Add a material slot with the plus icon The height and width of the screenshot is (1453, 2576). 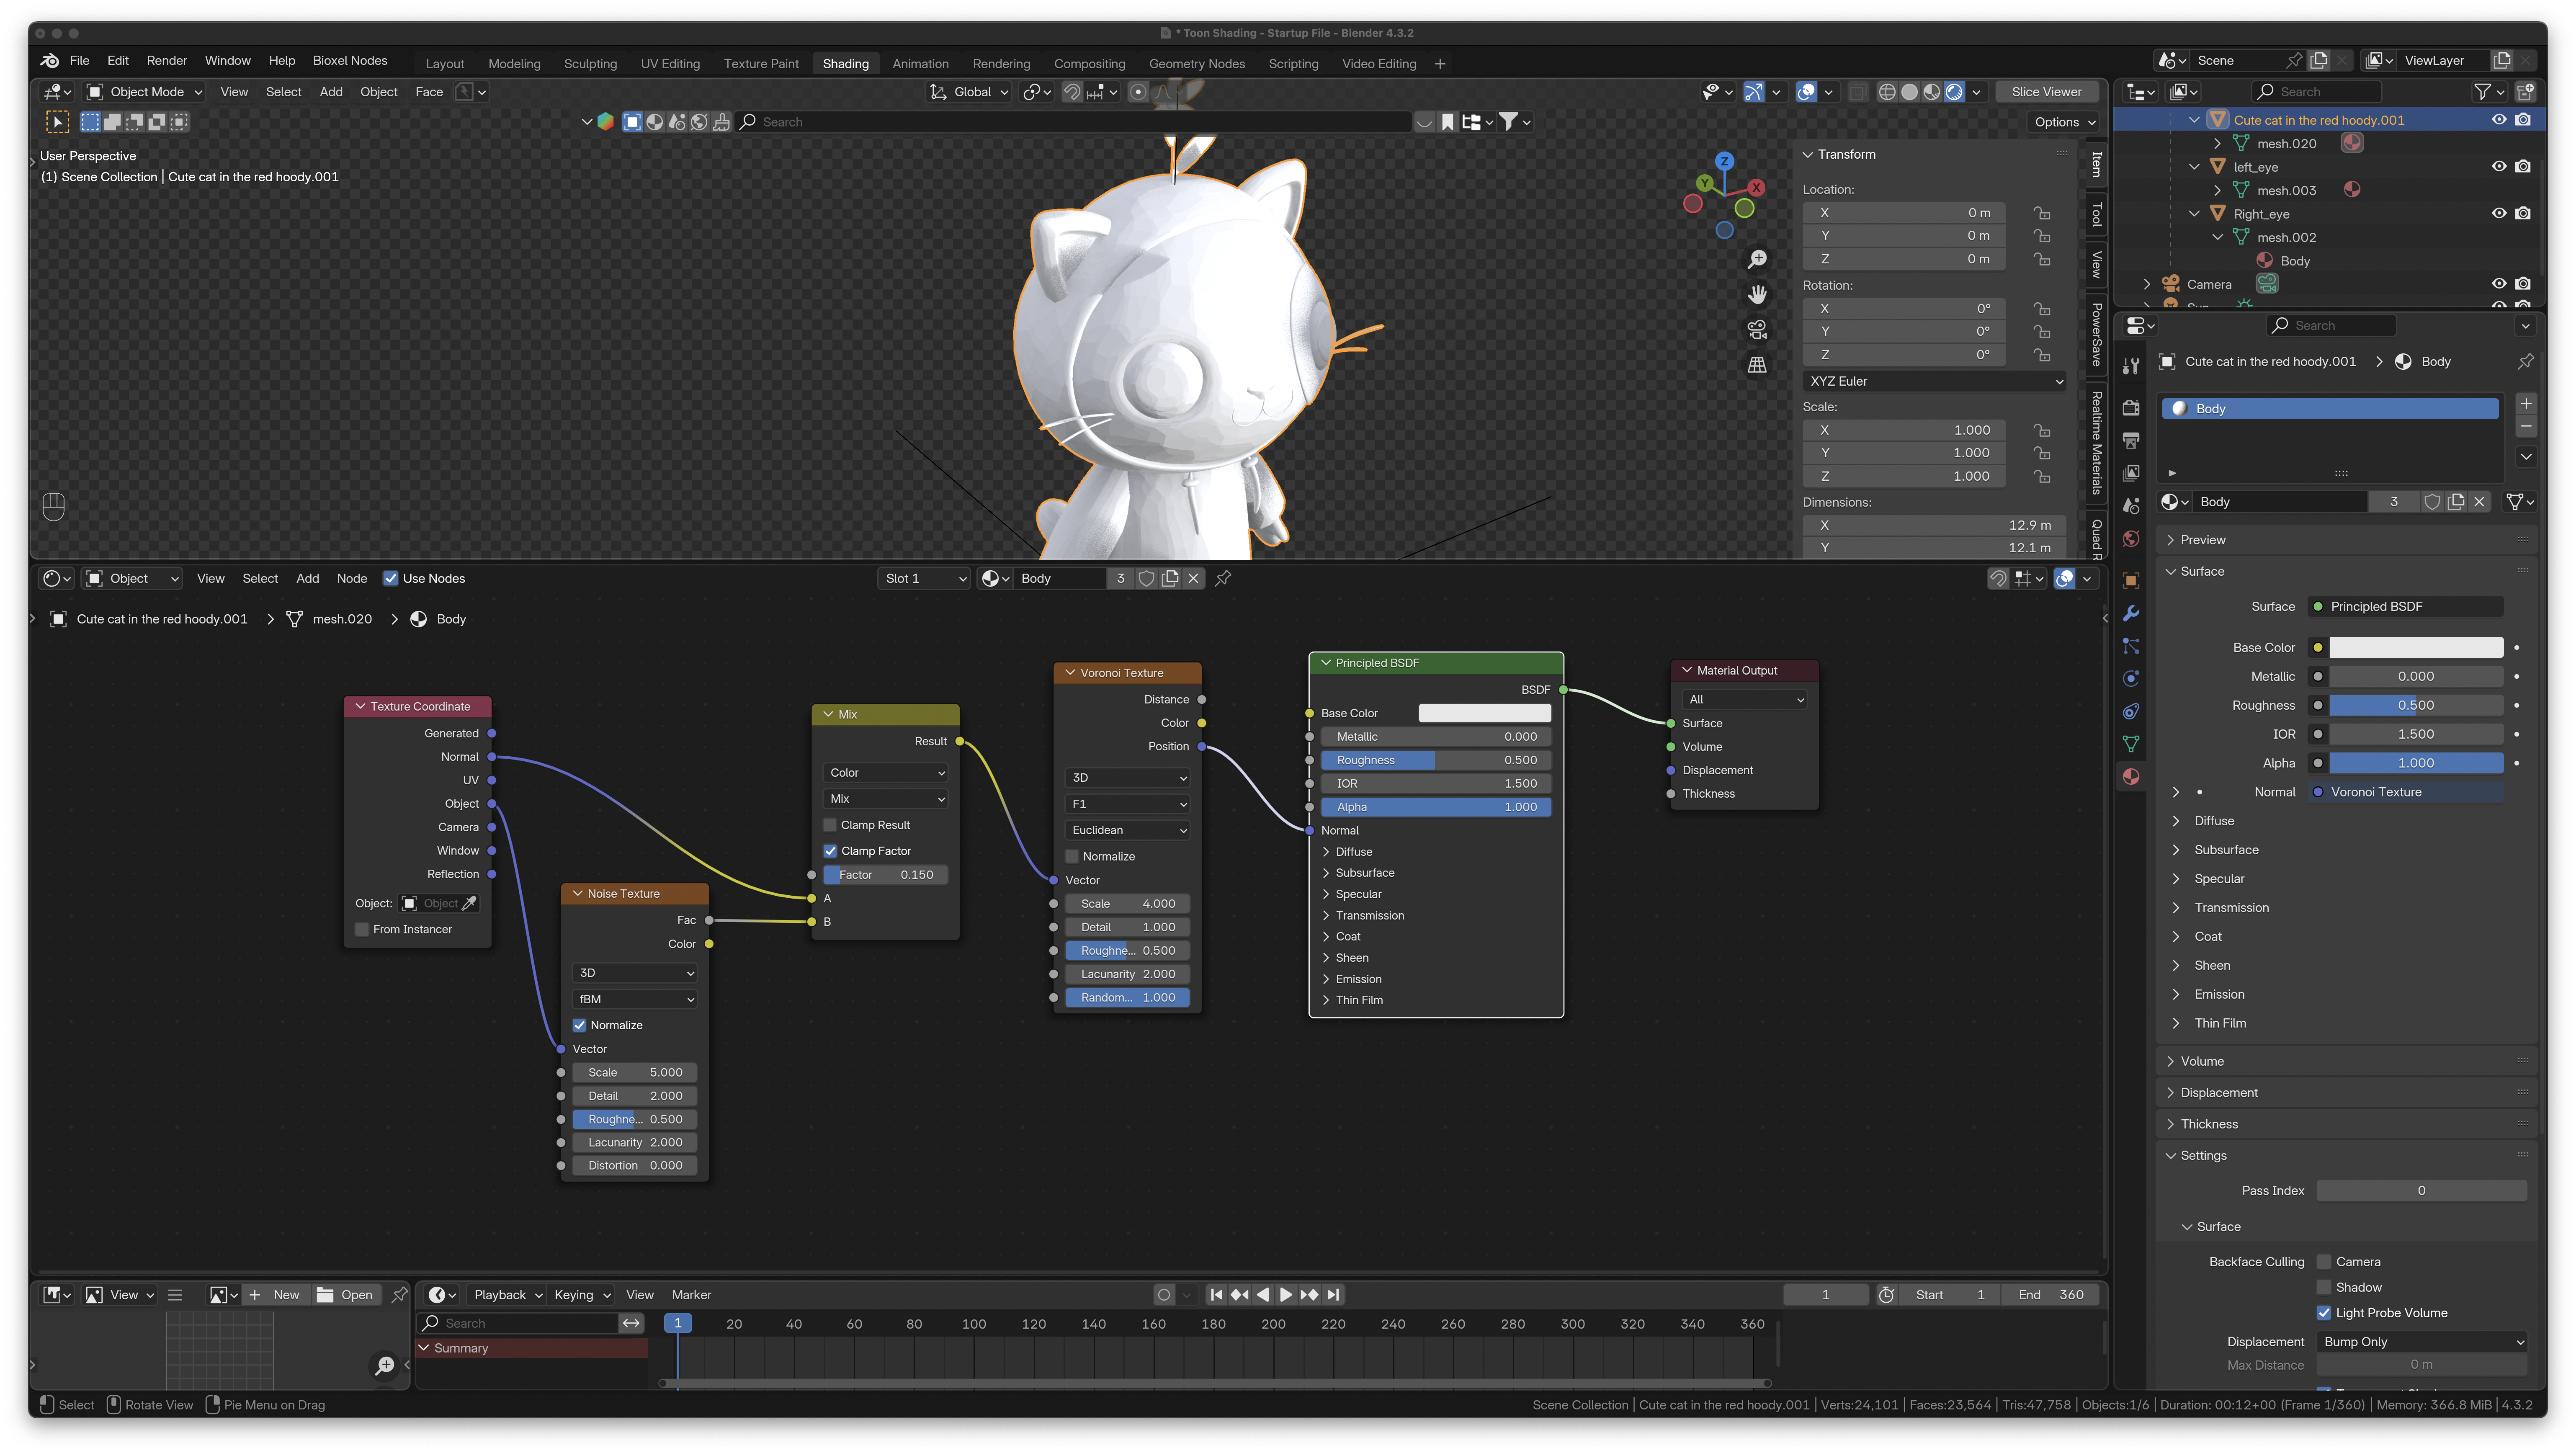coord(2526,404)
